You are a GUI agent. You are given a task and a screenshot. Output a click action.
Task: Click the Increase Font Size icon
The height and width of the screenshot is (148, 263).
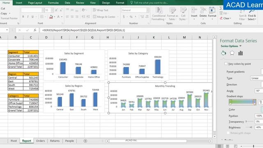[56, 10]
